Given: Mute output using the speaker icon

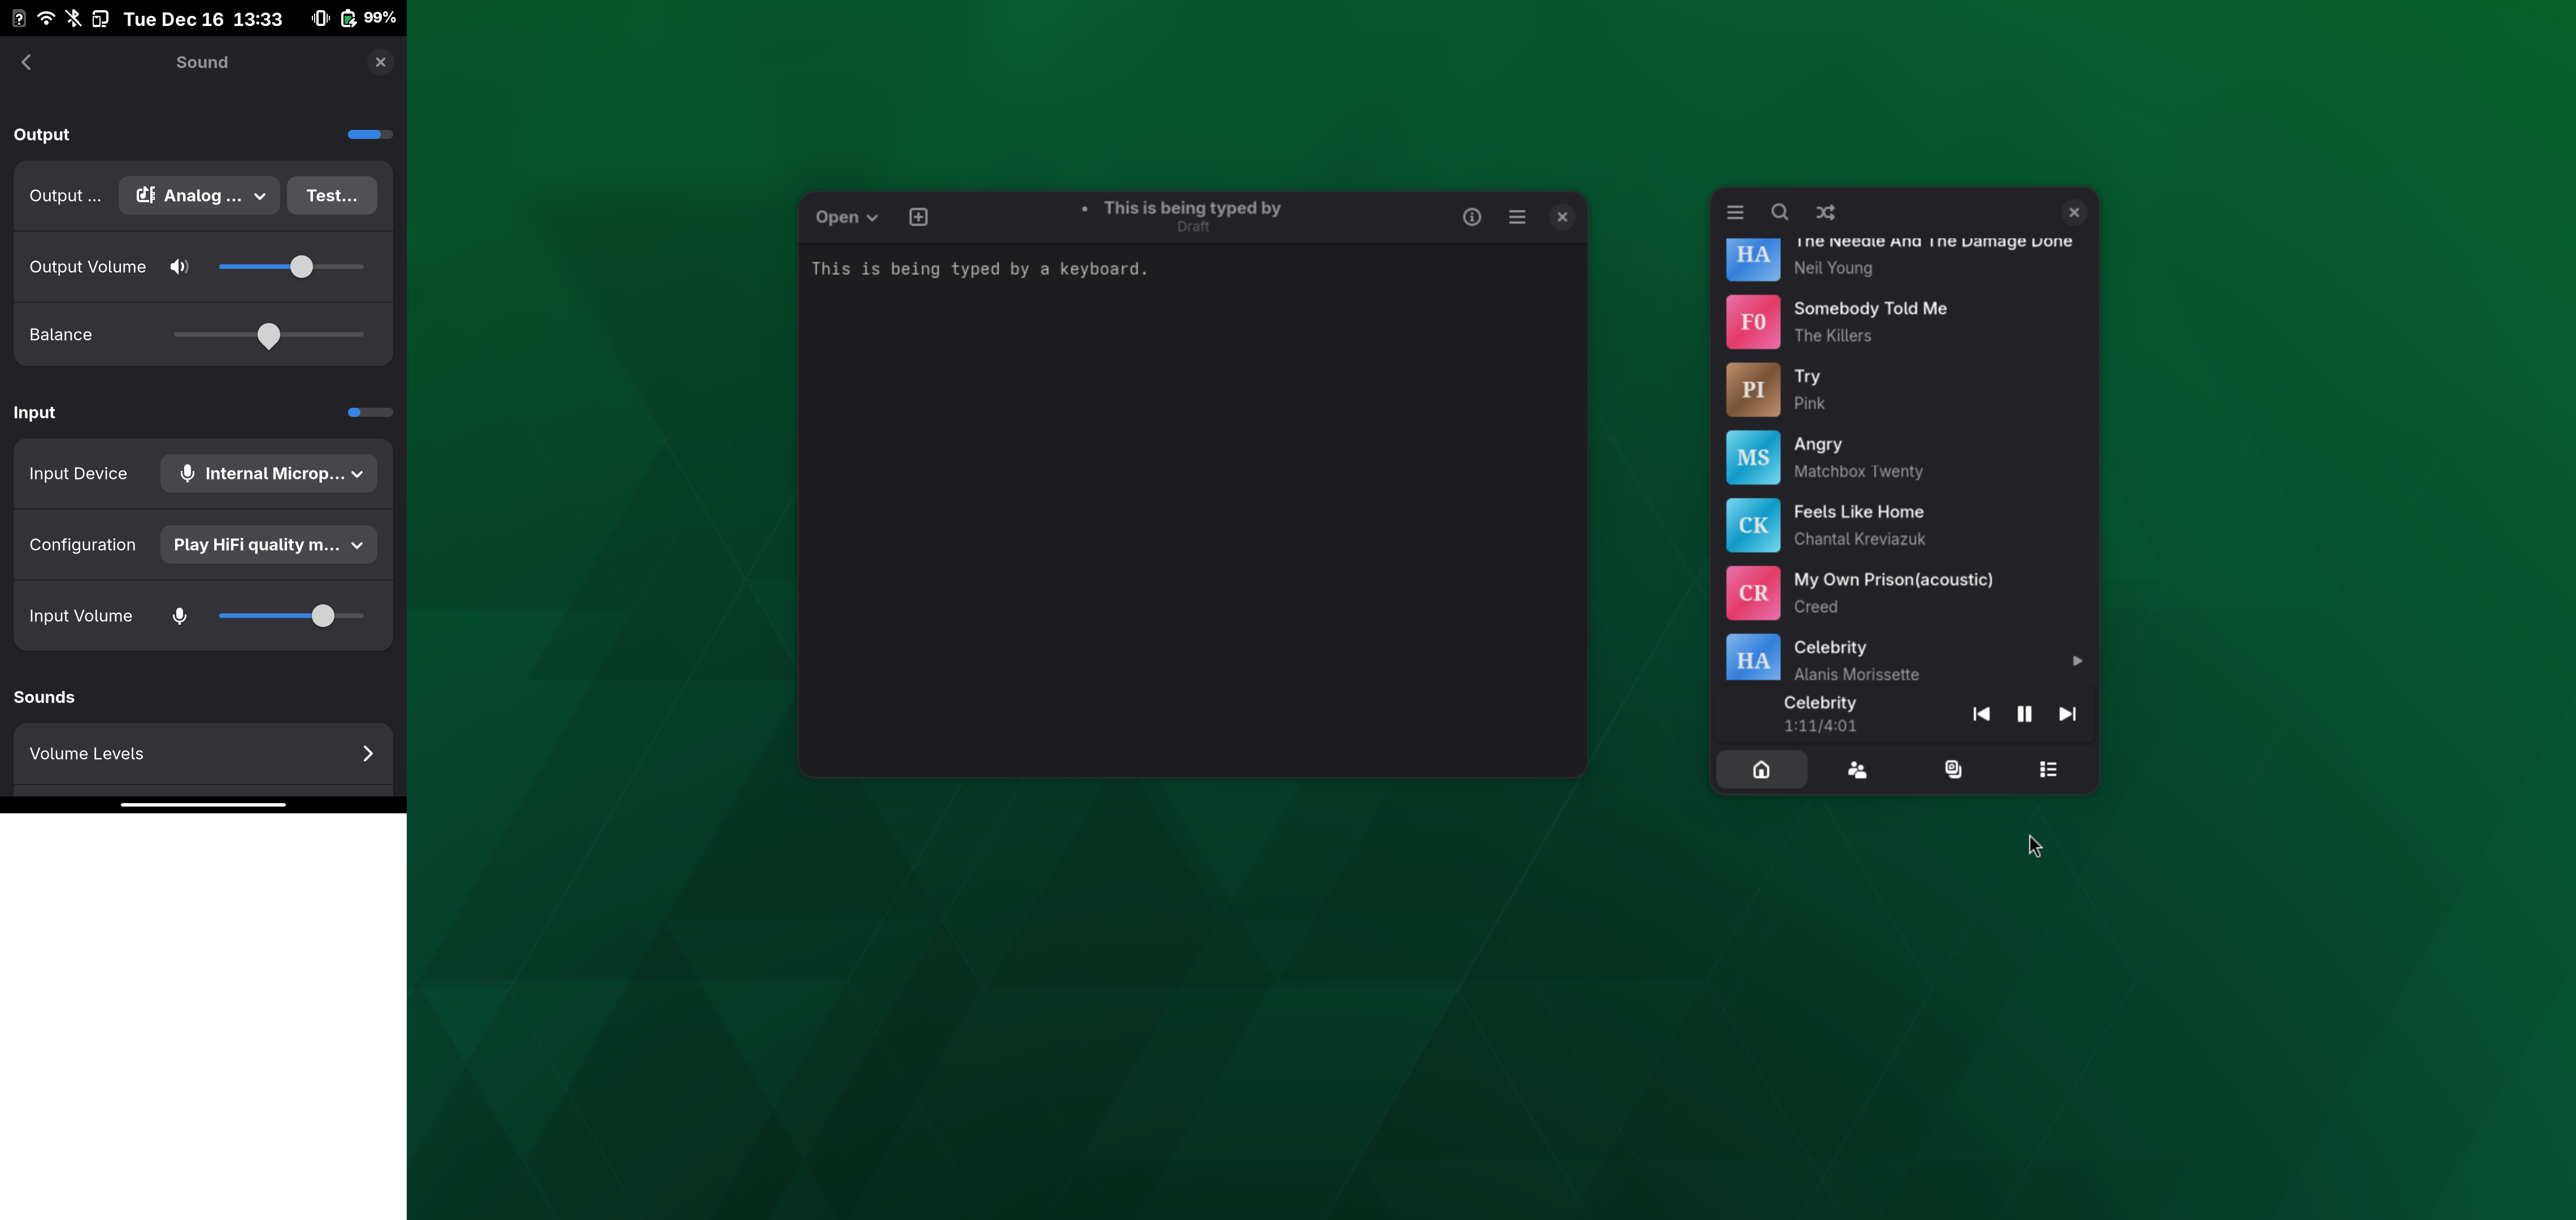Looking at the screenshot, I should click(x=179, y=267).
